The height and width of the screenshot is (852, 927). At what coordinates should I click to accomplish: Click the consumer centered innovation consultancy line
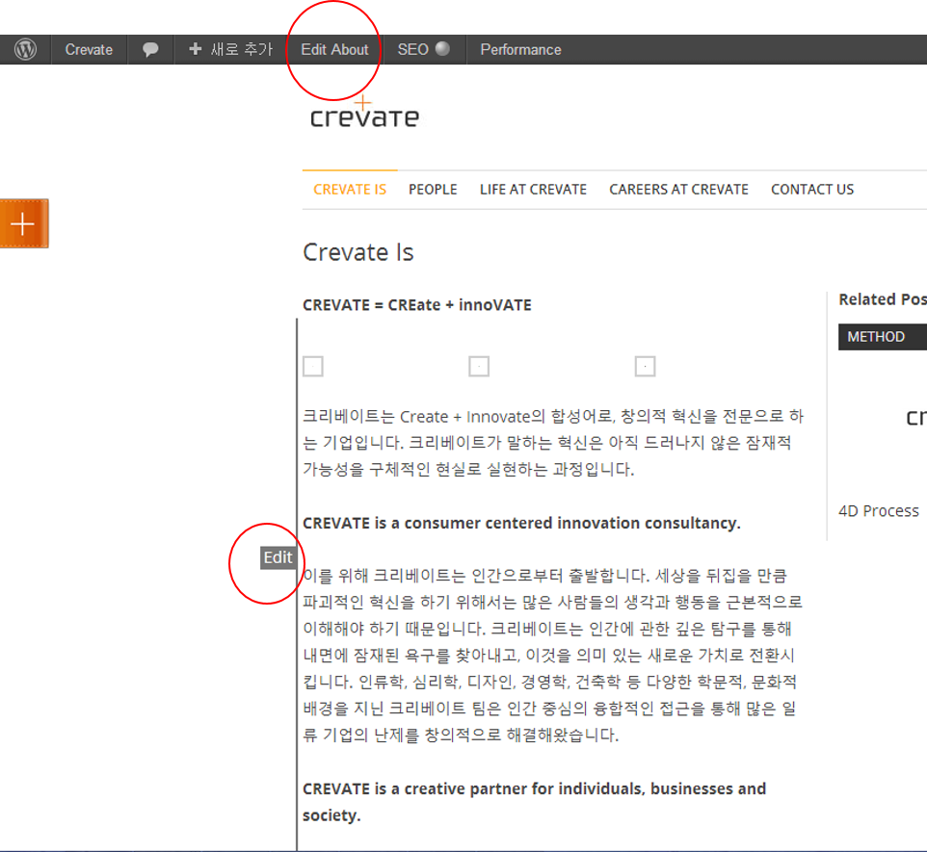(521, 524)
